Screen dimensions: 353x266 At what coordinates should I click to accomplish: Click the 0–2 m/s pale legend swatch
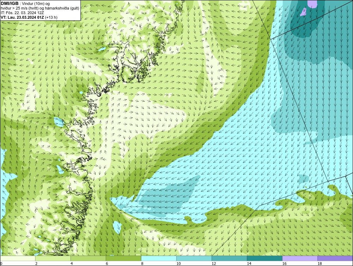pos(18,258)
